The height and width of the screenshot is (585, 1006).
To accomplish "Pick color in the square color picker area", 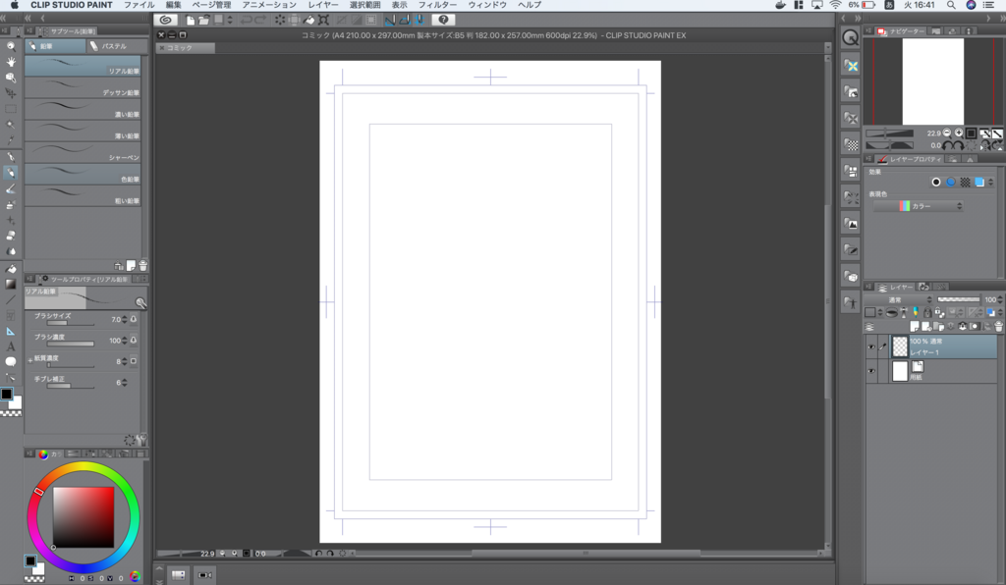I will click(84, 517).
